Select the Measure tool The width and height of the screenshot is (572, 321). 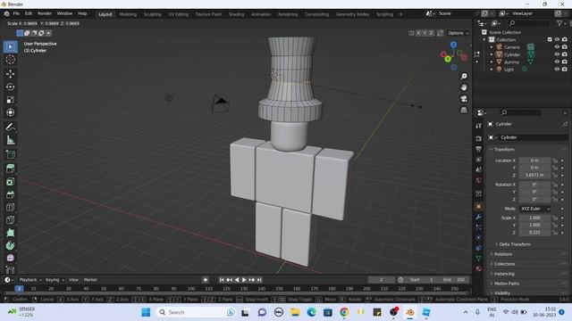10,140
